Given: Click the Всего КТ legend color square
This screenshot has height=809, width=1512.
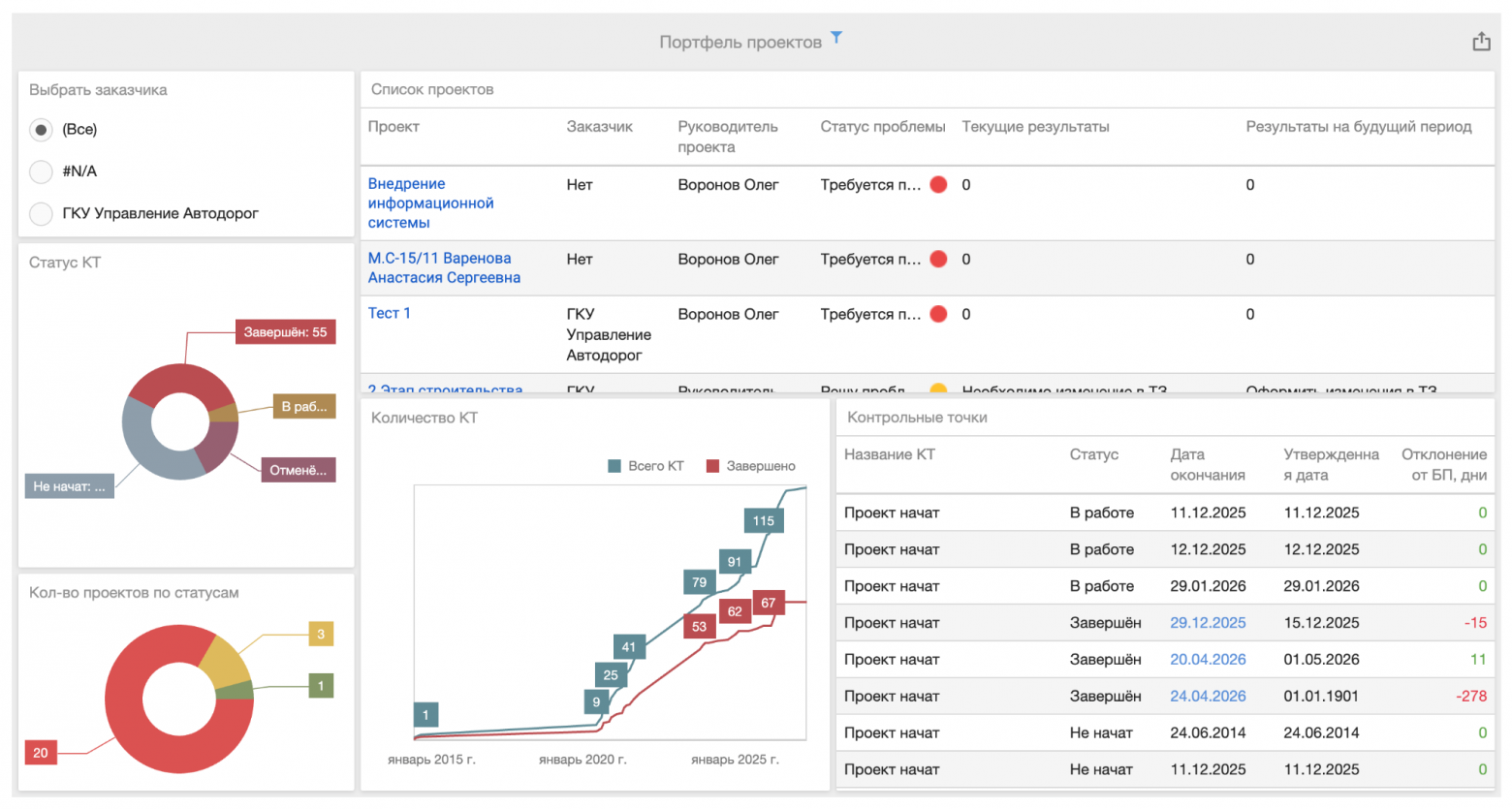Looking at the screenshot, I should coord(614,466).
